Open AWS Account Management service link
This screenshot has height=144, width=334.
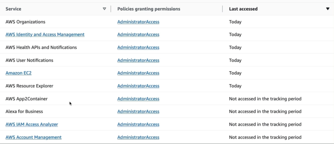33,137
